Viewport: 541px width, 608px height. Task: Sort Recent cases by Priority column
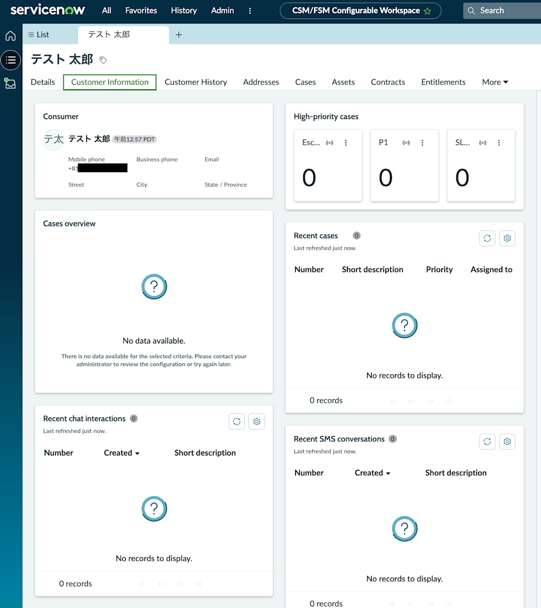(439, 270)
